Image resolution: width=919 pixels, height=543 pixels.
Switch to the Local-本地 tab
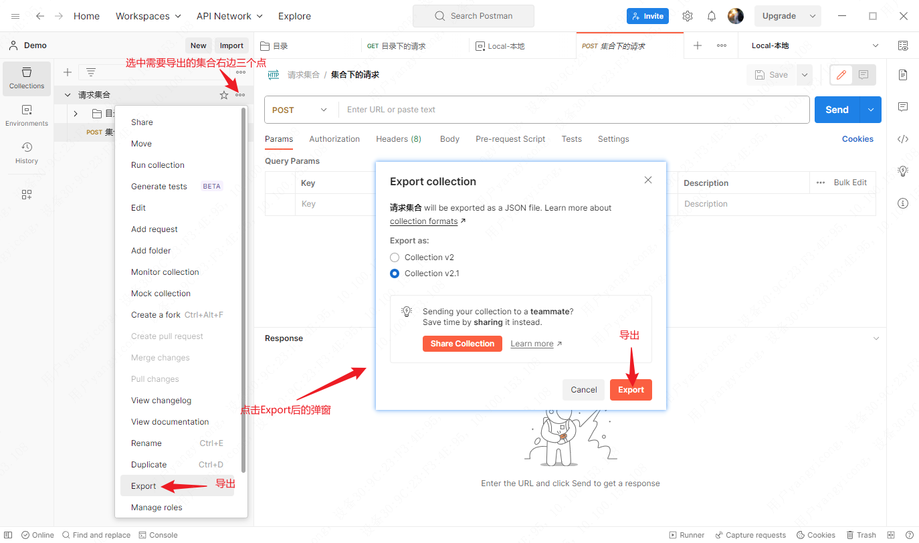coord(522,45)
